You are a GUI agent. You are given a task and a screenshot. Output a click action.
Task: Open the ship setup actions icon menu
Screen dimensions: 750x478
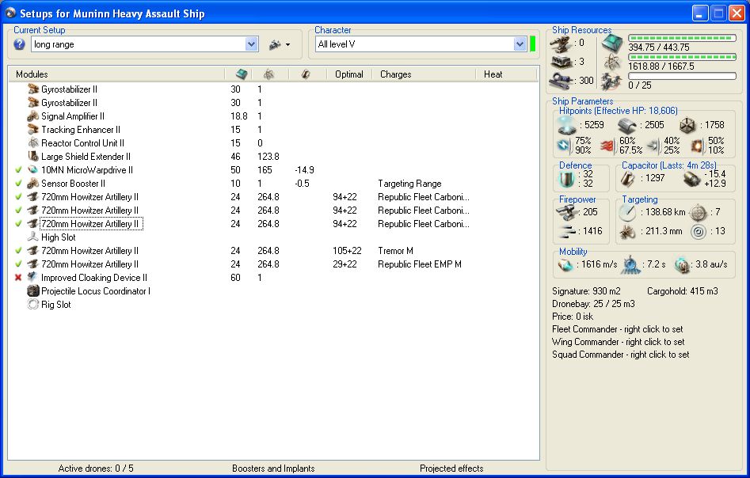(280, 44)
